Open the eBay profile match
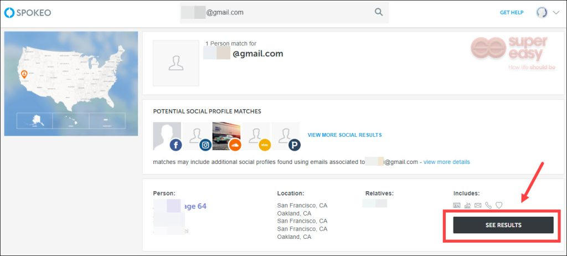The image size is (567, 256). (256, 136)
